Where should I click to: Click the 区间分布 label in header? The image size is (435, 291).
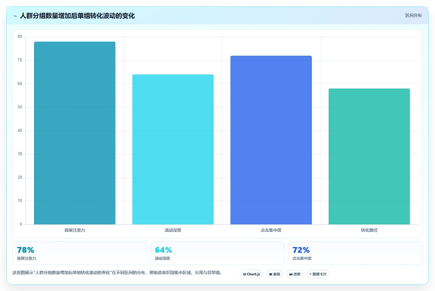413,15
